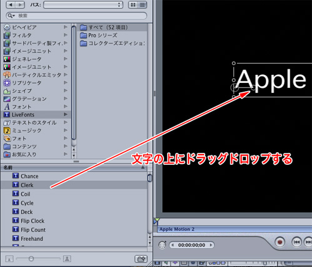
Task: Click the ミュージック note icon
Action: [x=7, y=130]
